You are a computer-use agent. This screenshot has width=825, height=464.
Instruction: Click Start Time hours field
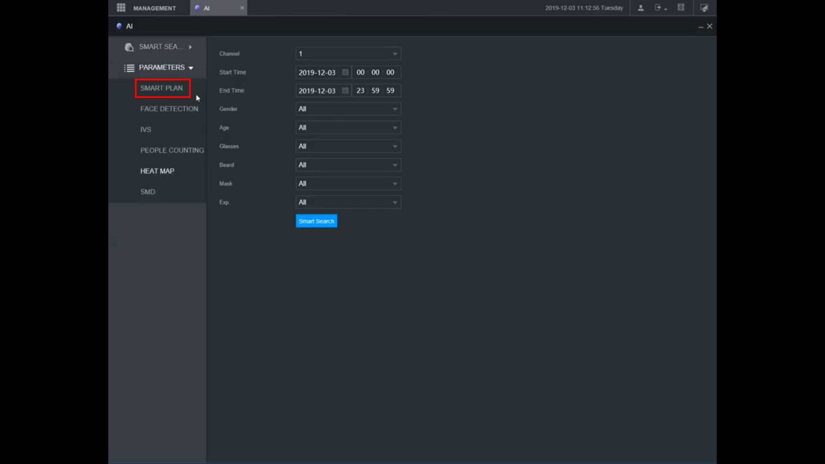[360, 72]
